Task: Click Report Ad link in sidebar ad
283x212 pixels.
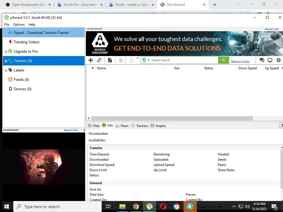Action: (x=70, y=130)
